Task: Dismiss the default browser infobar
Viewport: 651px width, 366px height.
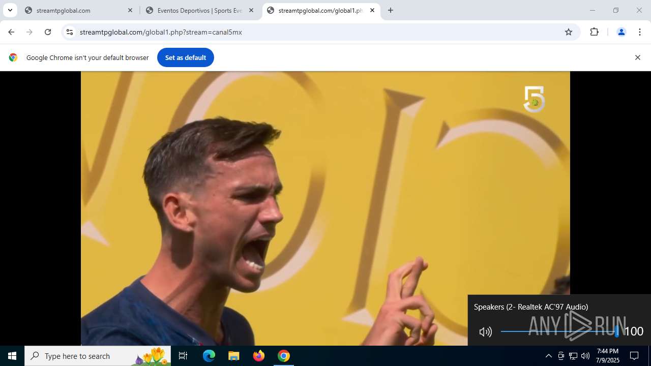Action: tap(637, 57)
